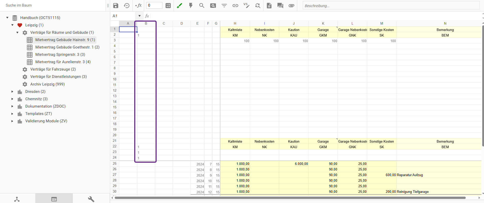Expand the Templates (ZT) node

[12, 114]
